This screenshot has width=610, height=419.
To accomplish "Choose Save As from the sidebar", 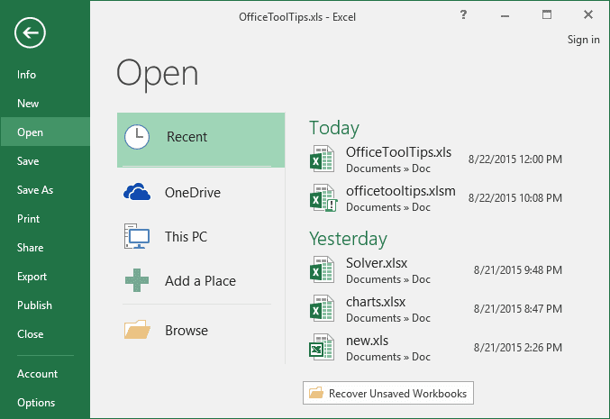I will pos(45,189).
